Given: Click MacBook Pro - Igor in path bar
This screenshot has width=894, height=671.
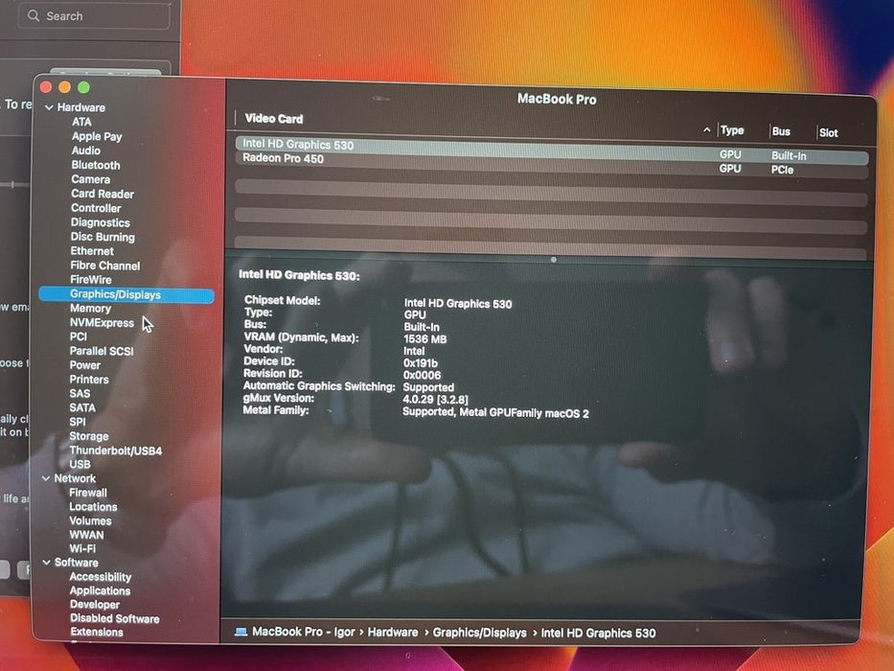Looking at the screenshot, I should point(304,632).
